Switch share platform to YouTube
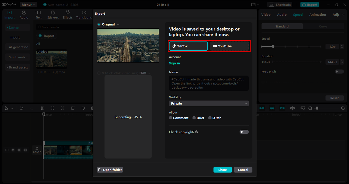Viewport: 349px width, 184px height. pos(229,46)
